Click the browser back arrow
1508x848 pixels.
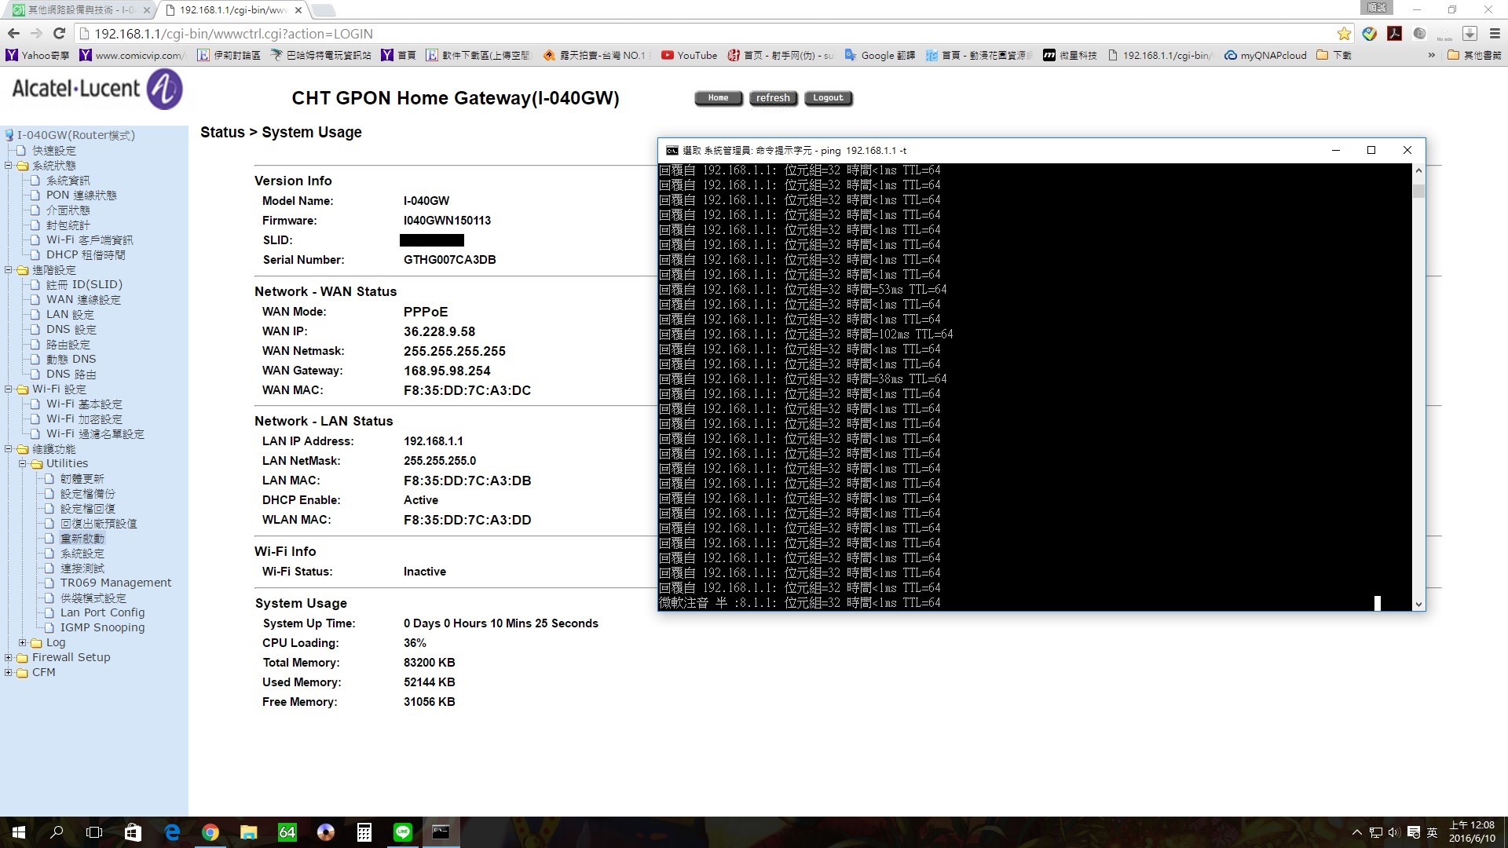[13, 33]
